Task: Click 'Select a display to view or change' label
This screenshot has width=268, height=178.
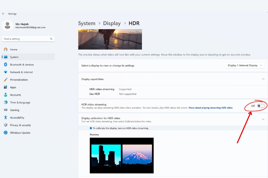Action: [x=108, y=66]
